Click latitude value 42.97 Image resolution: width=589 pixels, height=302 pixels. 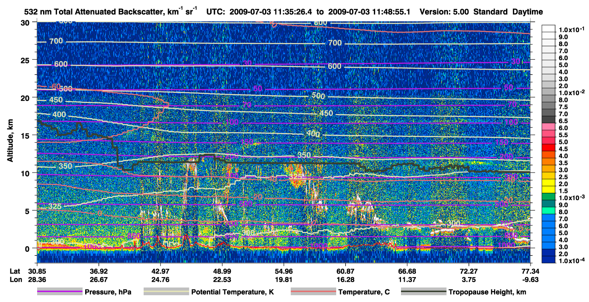[160, 271]
